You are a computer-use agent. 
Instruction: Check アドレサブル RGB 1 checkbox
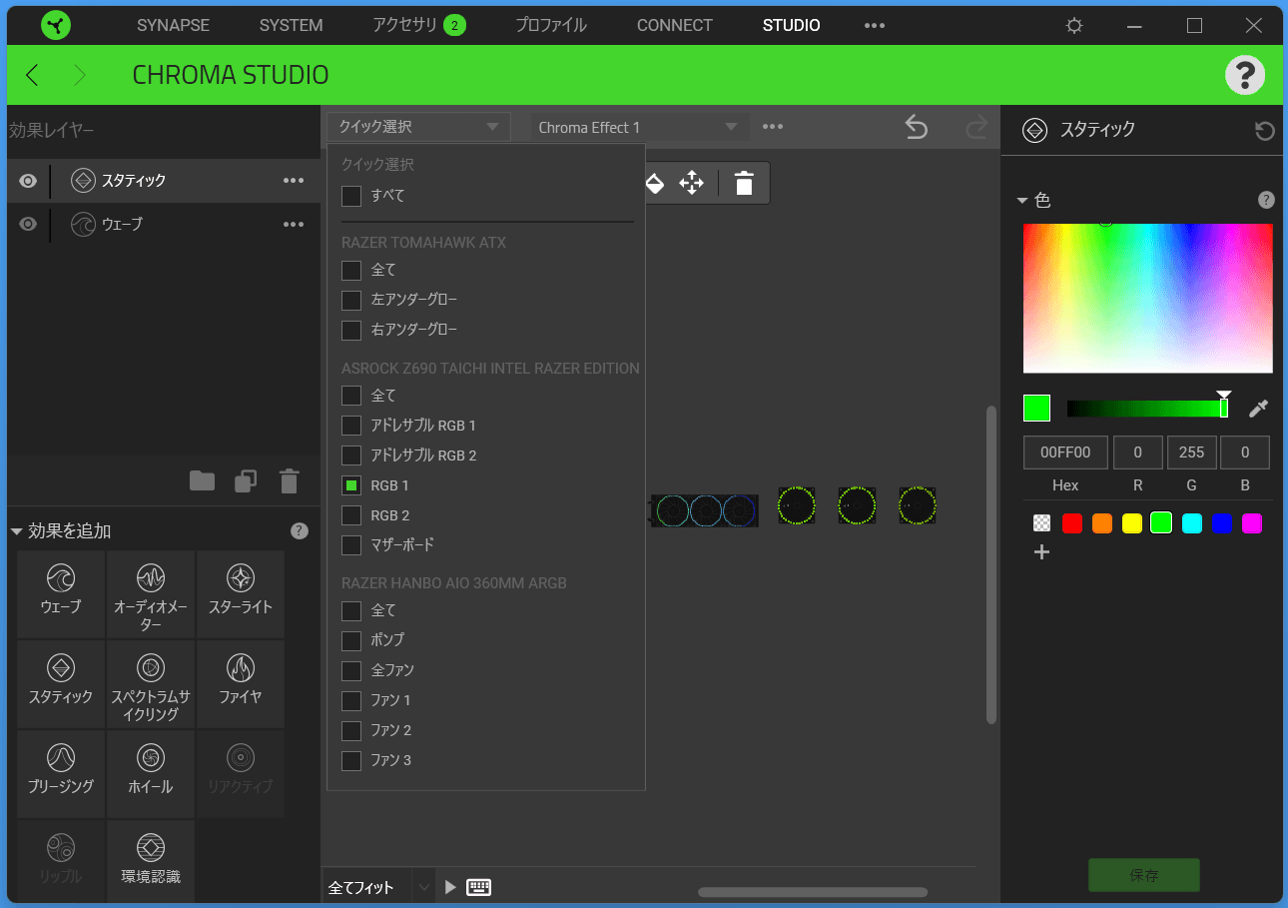pos(351,426)
